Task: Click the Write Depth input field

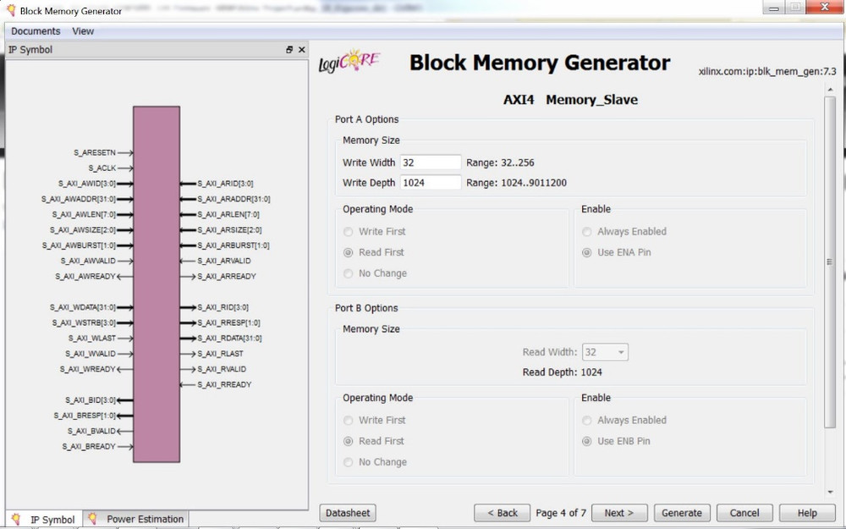Action: click(x=431, y=183)
